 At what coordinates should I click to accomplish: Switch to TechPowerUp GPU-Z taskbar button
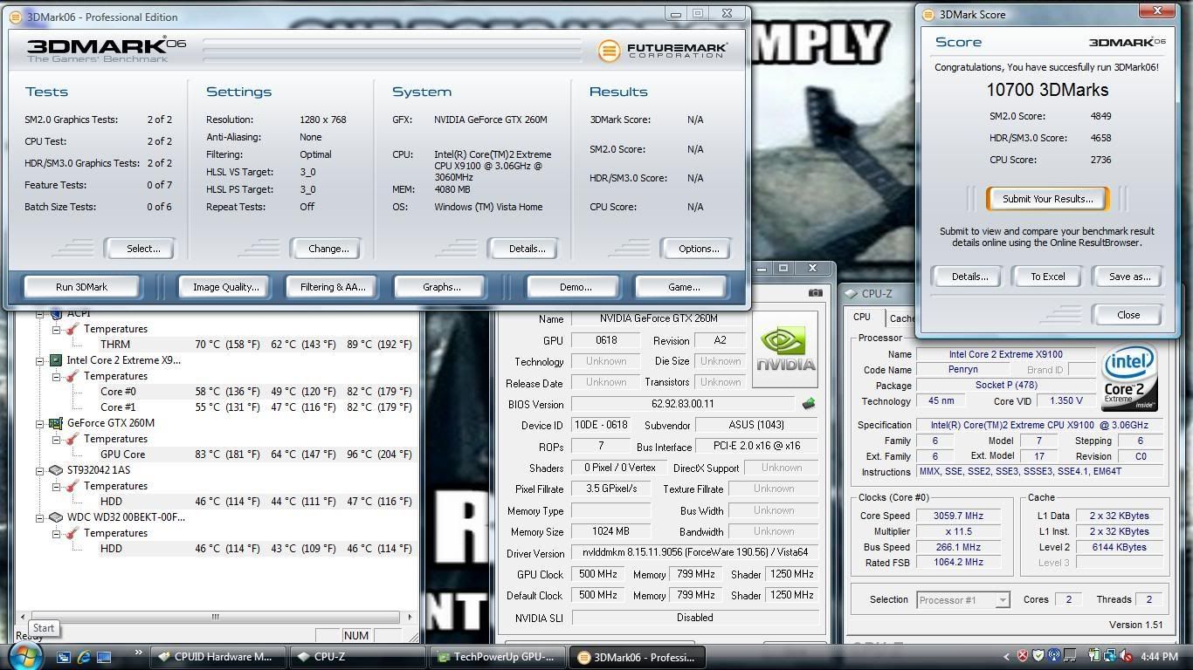coord(499,657)
